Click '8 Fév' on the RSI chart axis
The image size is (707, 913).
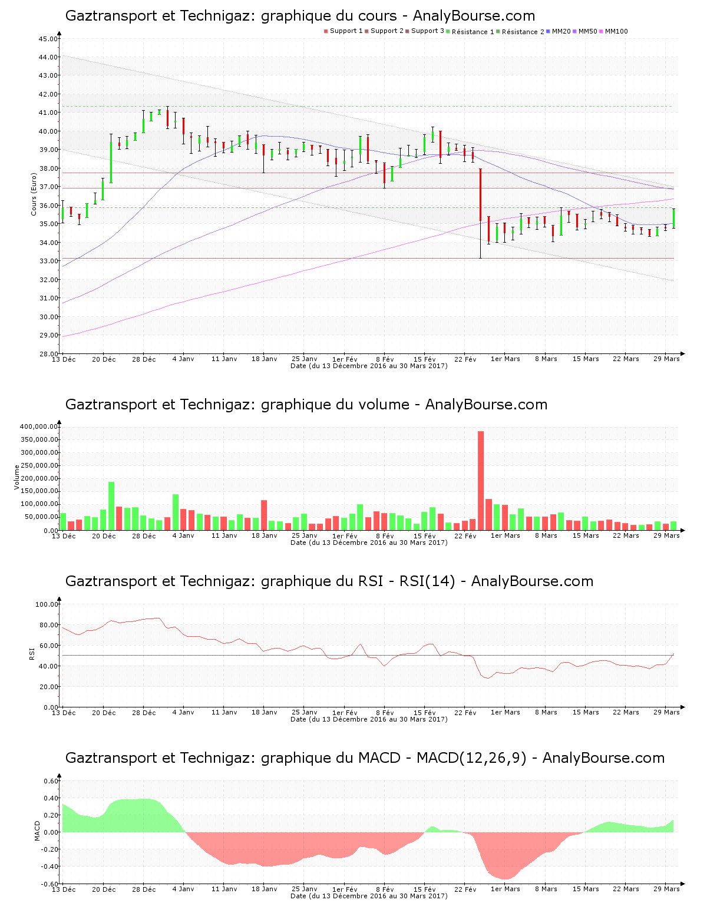tap(385, 712)
